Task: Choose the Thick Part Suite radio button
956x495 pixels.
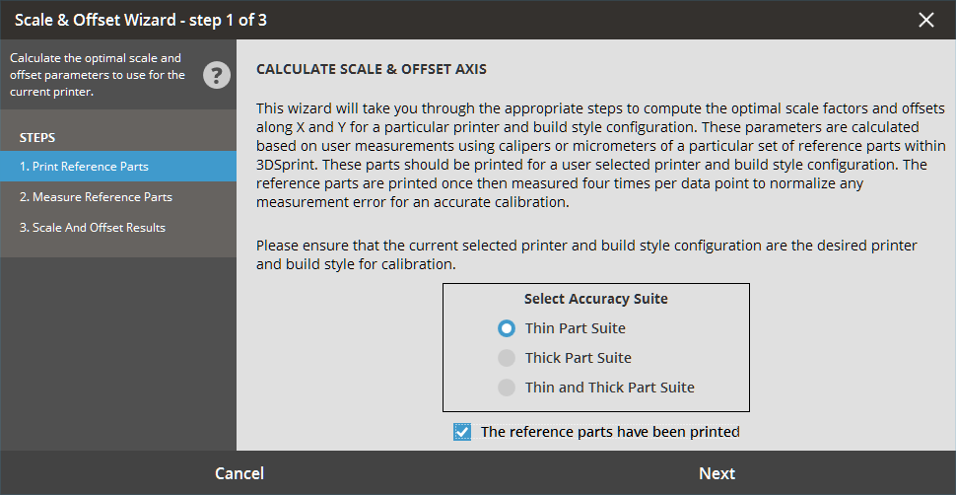Action: click(507, 358)
